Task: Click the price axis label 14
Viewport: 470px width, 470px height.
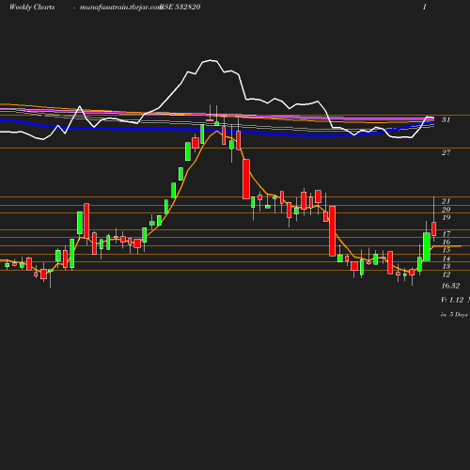Action: tap(446, 258)
